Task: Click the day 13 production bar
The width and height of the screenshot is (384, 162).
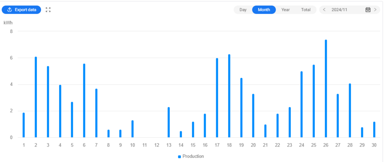Action: [x=169, y=122]
